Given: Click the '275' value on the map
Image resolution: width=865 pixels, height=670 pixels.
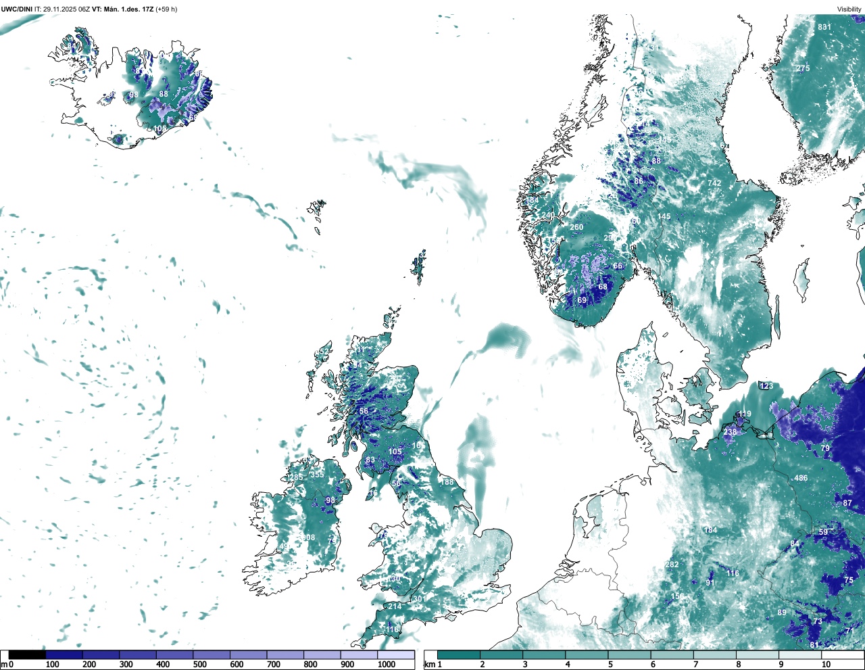Looking at the screenshot, I should 803,68.
